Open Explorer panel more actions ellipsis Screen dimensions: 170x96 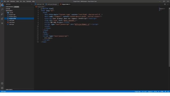click(32, 4)
